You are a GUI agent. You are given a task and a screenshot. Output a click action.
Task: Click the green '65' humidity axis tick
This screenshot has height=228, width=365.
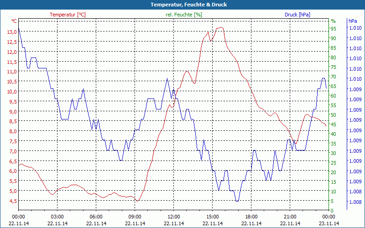click(334, 86)
